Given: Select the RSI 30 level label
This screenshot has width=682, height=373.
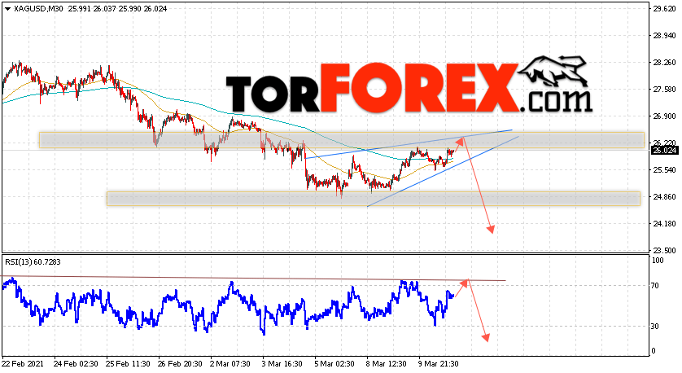Looking at the screenshot, I should tap(657, 327).
